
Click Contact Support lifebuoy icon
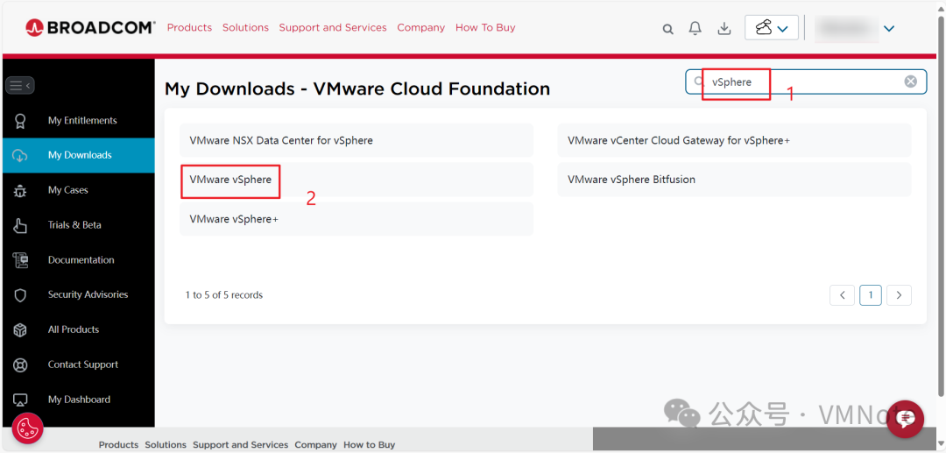coord(20,365)
